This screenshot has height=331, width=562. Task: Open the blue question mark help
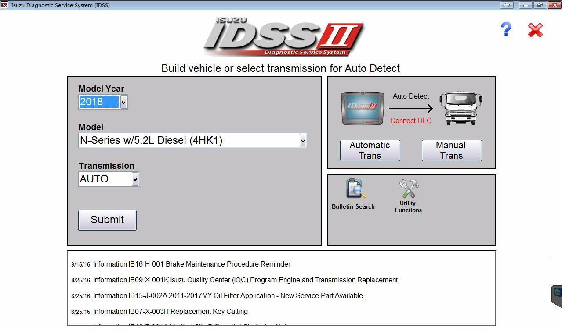click(x=506, y=29)
